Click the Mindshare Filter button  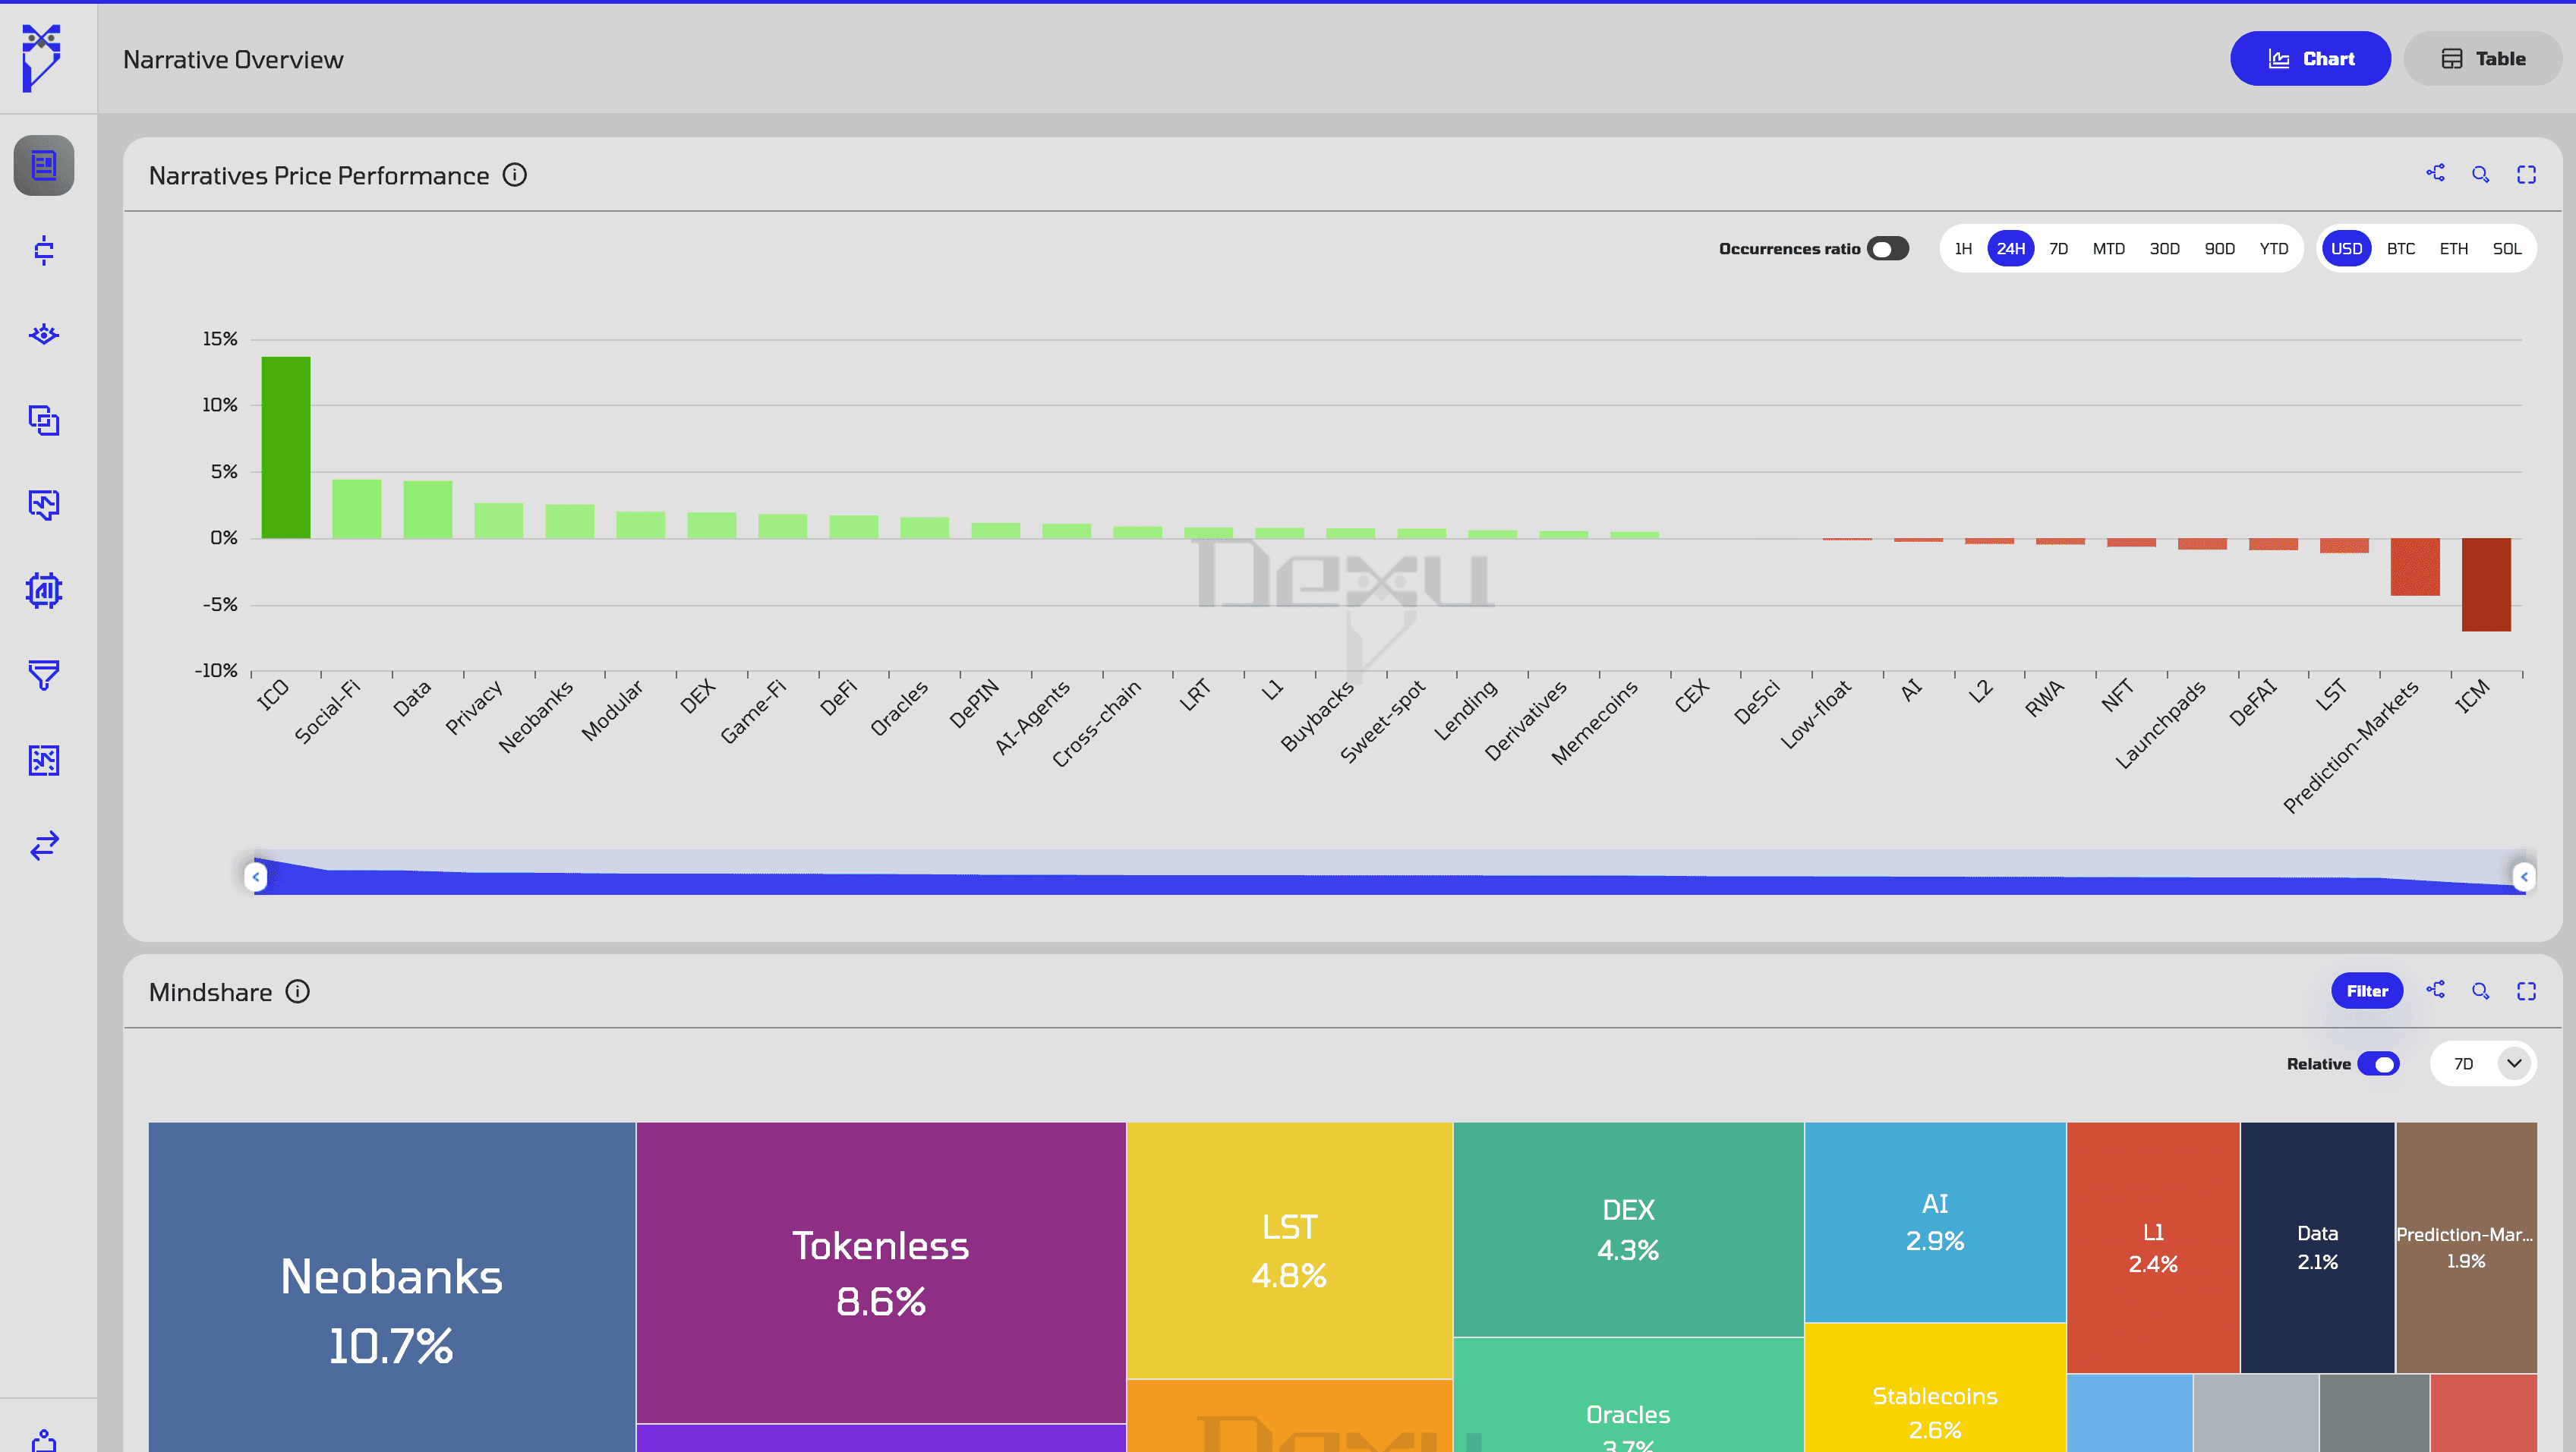(2367, 990)
